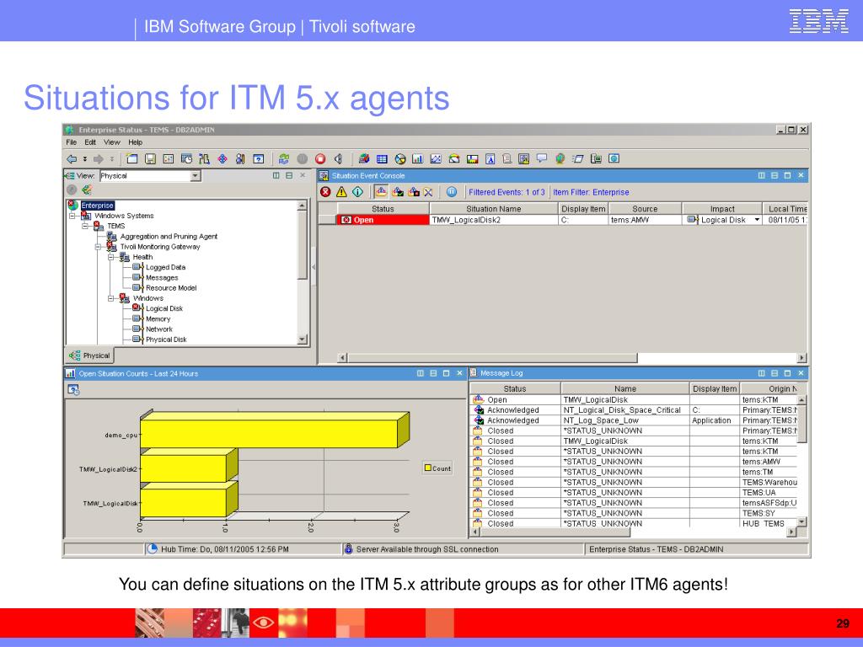Click the Impact column header
Viewport: 863px width, 647px height.
point(722,209)
